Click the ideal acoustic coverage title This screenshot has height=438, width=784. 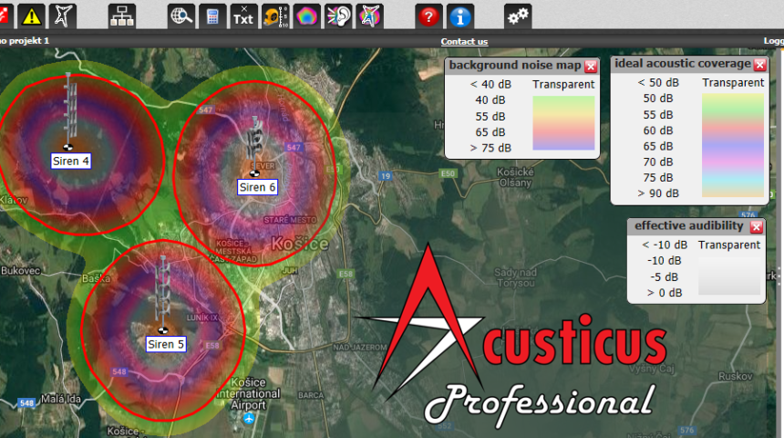pos(683,64)
